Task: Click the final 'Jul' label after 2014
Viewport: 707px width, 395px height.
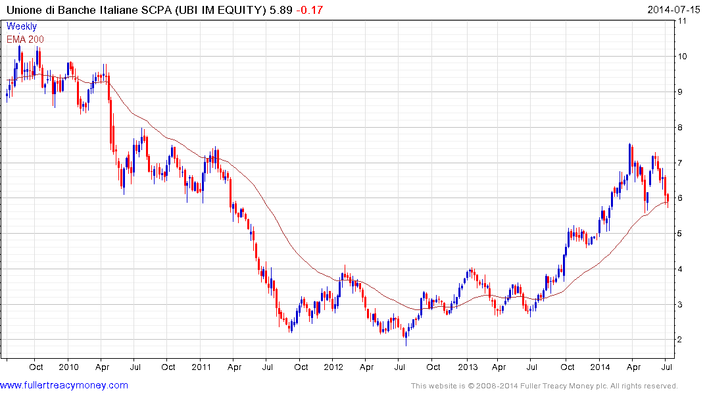Action: pos(666,367)
